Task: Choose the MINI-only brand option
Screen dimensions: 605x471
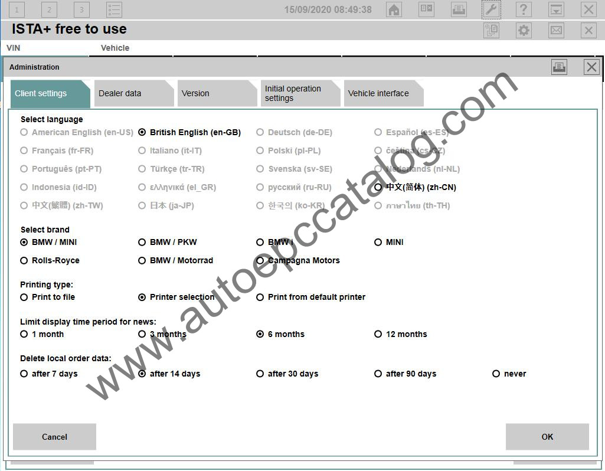Action: 389,242
